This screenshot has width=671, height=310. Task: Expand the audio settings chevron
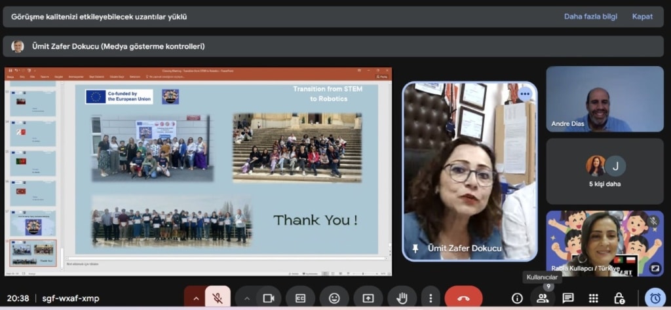(195, 298)
